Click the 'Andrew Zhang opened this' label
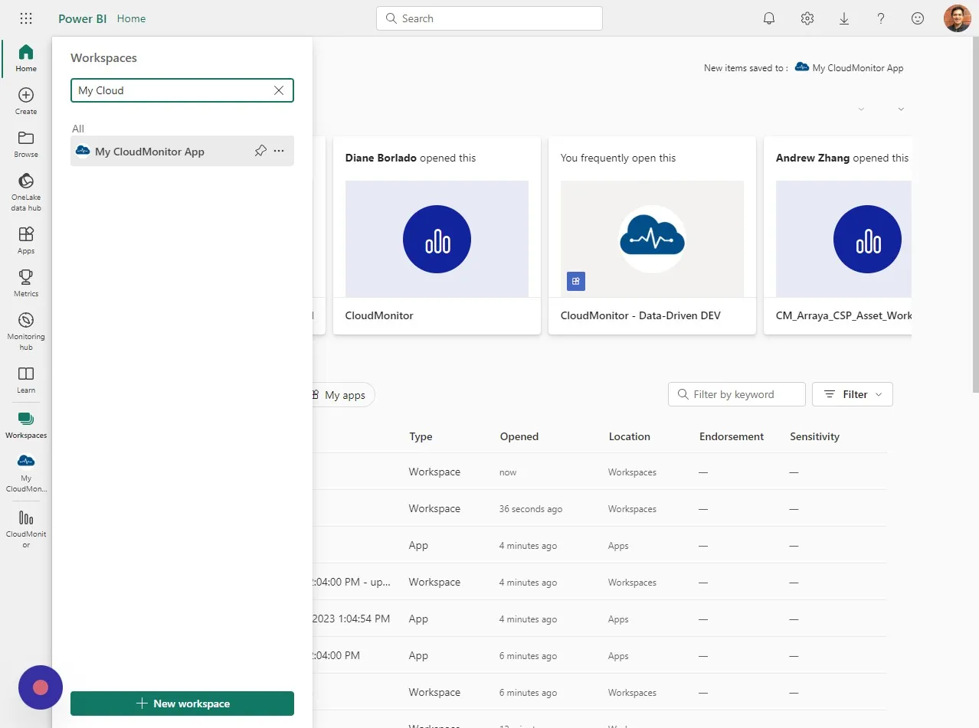 (842, 158)
